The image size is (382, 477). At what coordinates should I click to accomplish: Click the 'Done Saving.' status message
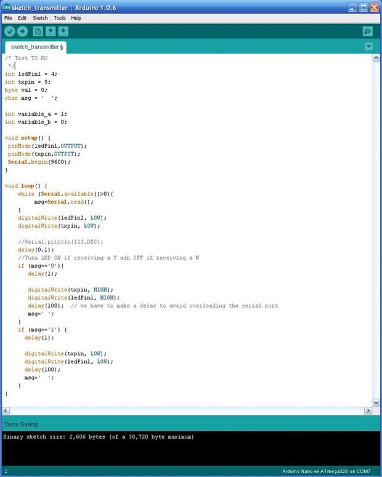pyautogui.click(x=22, y=424)
